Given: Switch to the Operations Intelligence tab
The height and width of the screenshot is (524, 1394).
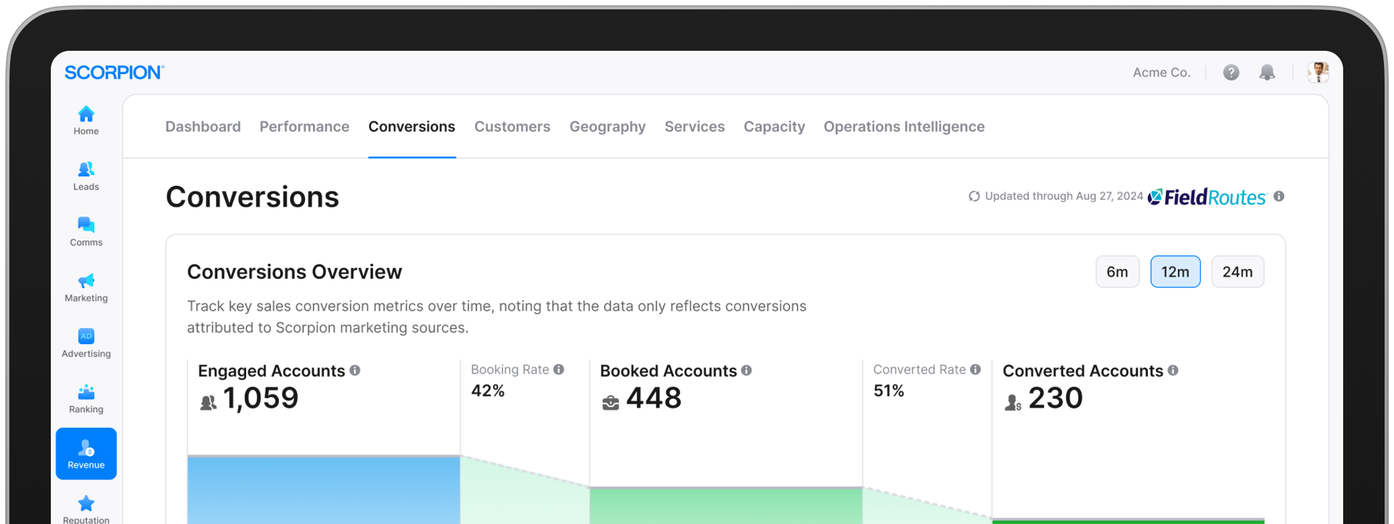Looking at the screenshot, I should pyautogui.click(x=904, y=127).
